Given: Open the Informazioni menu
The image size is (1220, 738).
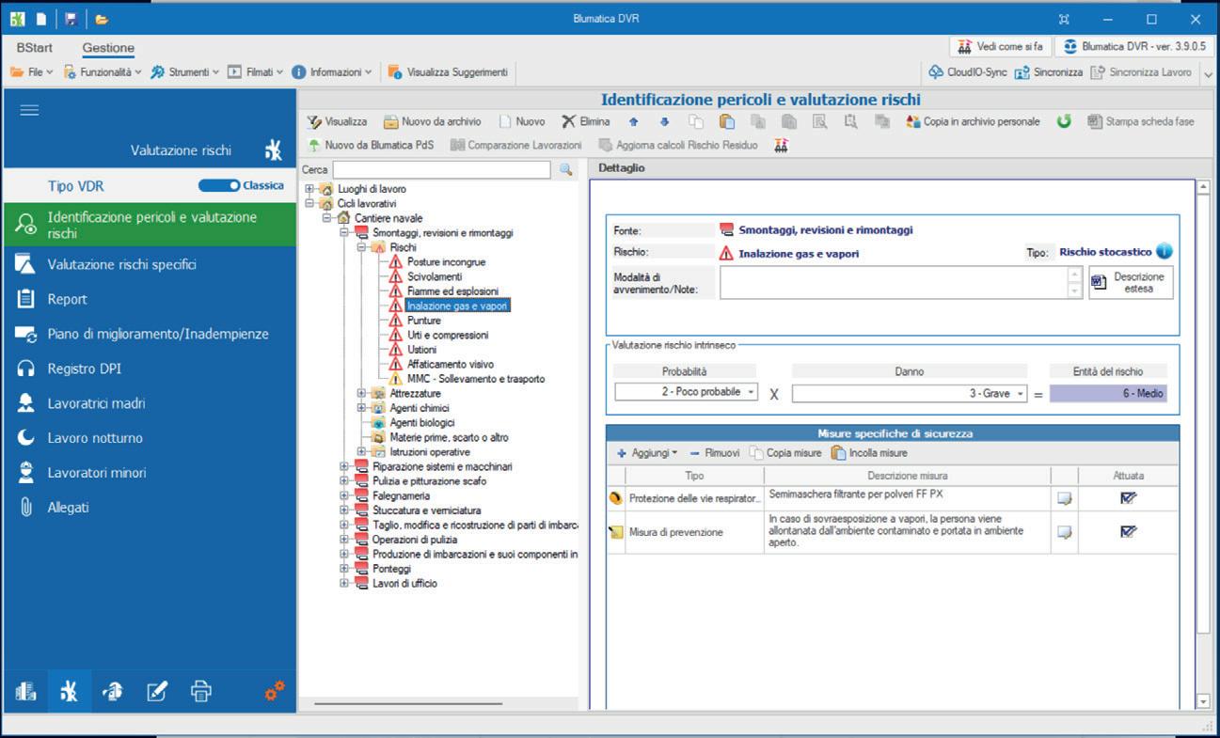Looking at the screenshot, I should point(332,71).
